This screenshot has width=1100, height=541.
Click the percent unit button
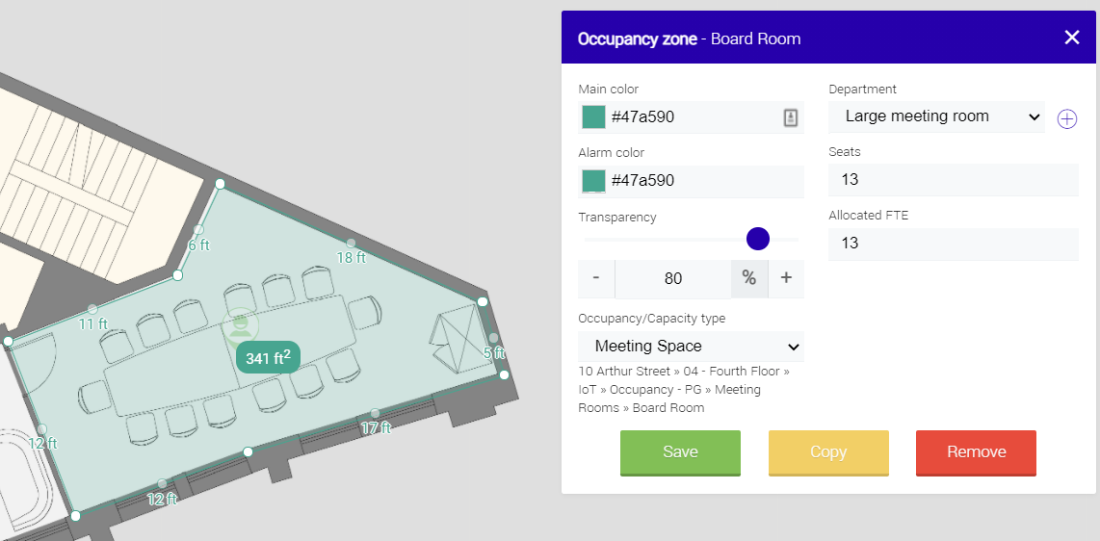[748, 278]
